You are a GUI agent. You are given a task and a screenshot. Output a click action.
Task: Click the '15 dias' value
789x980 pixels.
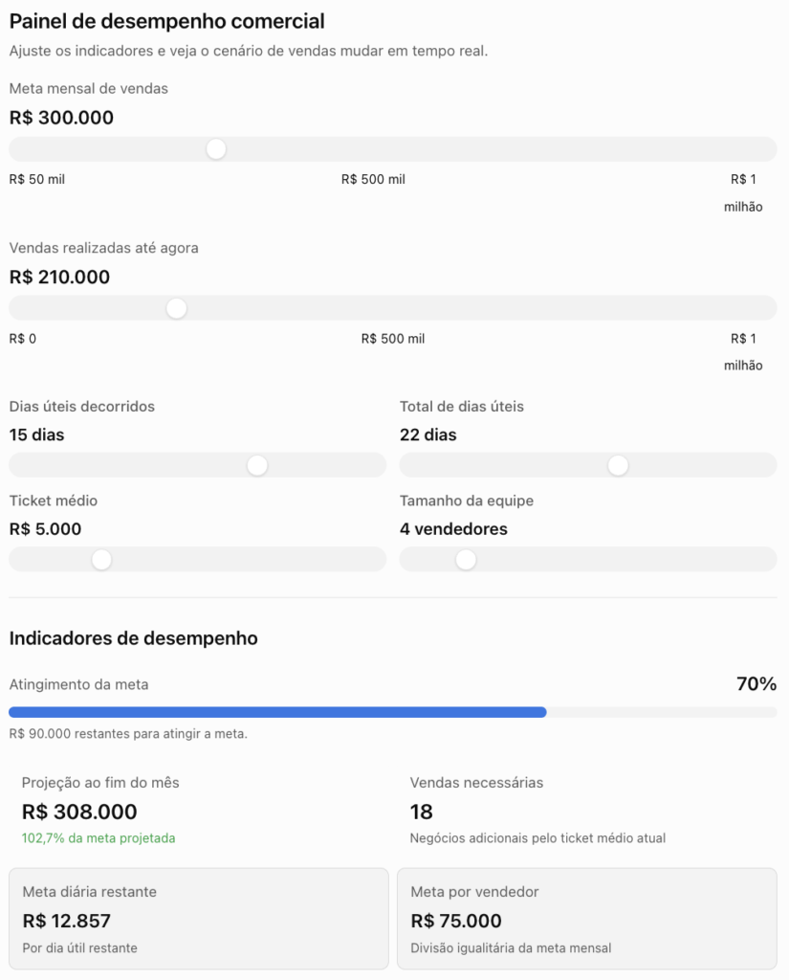(x=37, y=435)
